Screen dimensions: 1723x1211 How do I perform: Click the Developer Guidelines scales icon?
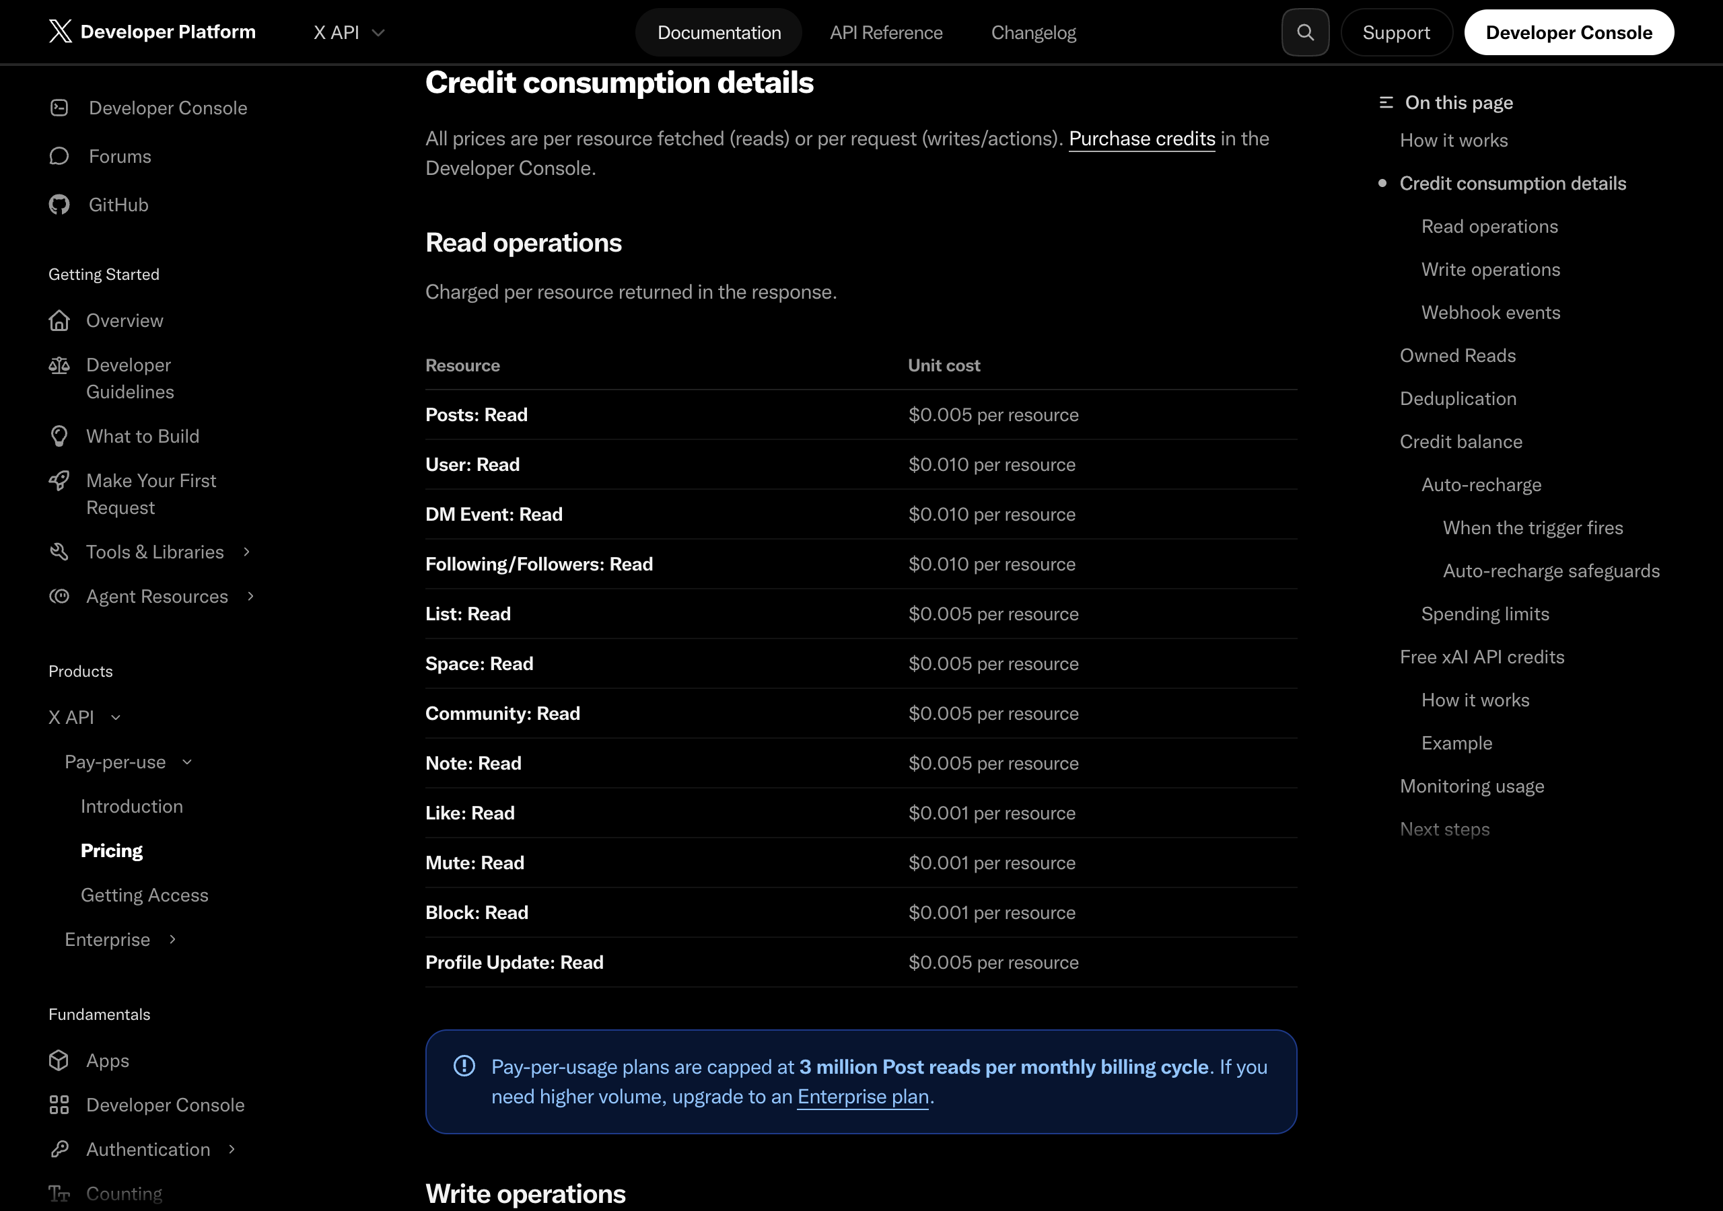[x=59, y=365]
